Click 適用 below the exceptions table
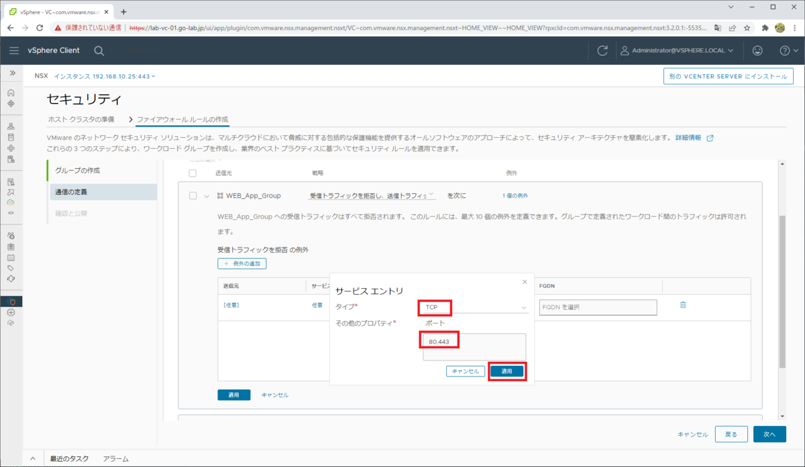The image size is (805, 467). [x=233, y=395]
